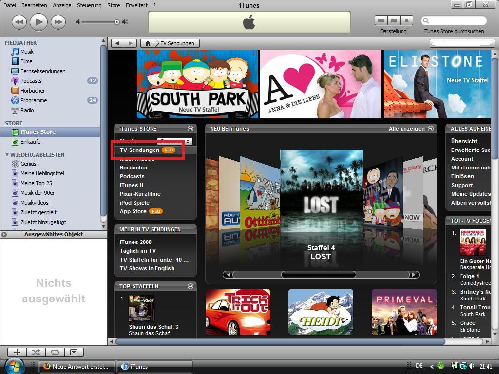Click the add playlist plus button
This screenshot has height=374, width=499.
point(17,352)
